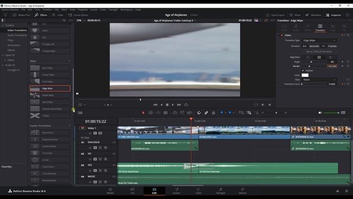This screenshot has width=353, height=199.
Task: Add a blue flag from timeline toolbar
Action: pyautogui.click(x=222, y=113)
